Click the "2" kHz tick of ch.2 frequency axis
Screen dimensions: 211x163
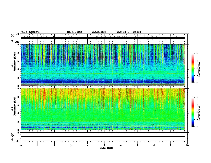click(x=18, y=122)
